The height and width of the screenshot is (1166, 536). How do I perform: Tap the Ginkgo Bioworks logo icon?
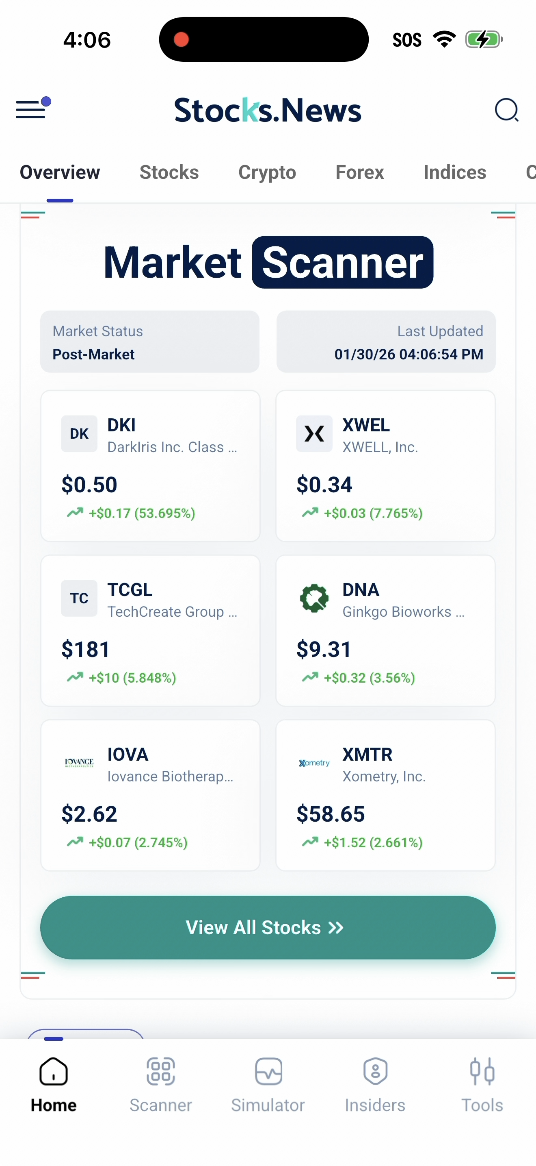point(314,598)
